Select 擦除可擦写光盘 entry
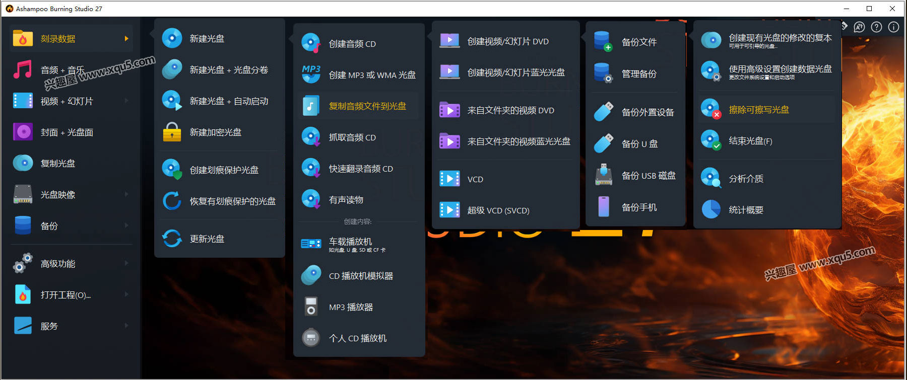This screenshot has width=907, height=380. pyautogui.click(x=758, y=110)
